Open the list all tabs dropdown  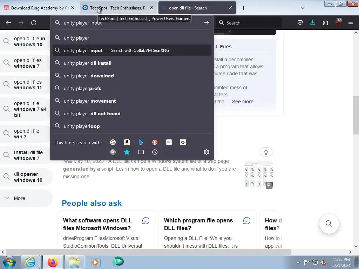303,8
